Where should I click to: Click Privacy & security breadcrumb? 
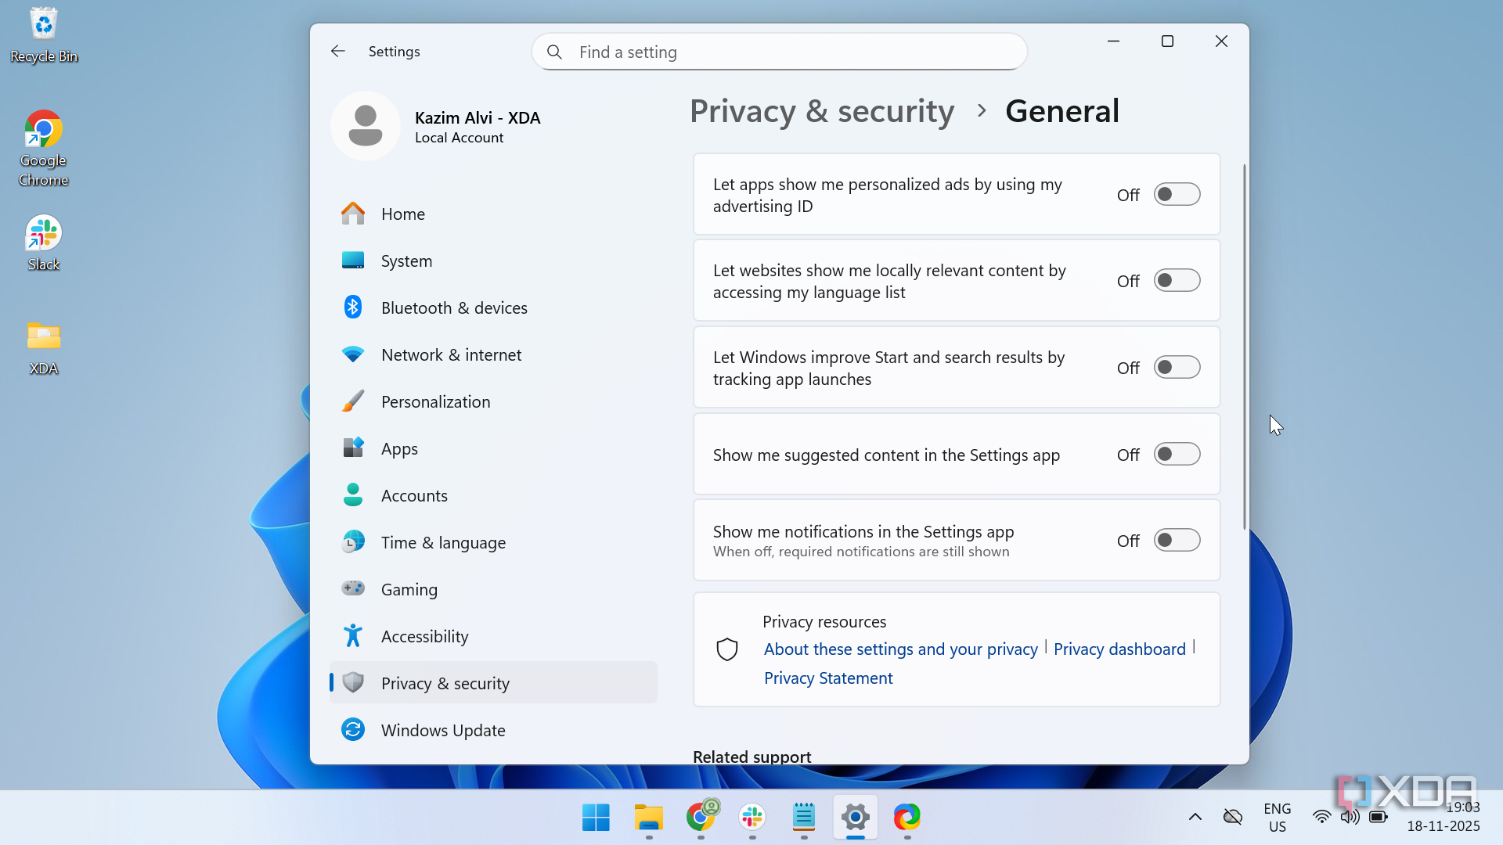pyautogui.click(x=822, y=111)
